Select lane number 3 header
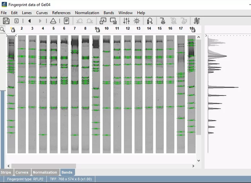The image size is (251, 183). pyautogui.click(x=32, y=28)
